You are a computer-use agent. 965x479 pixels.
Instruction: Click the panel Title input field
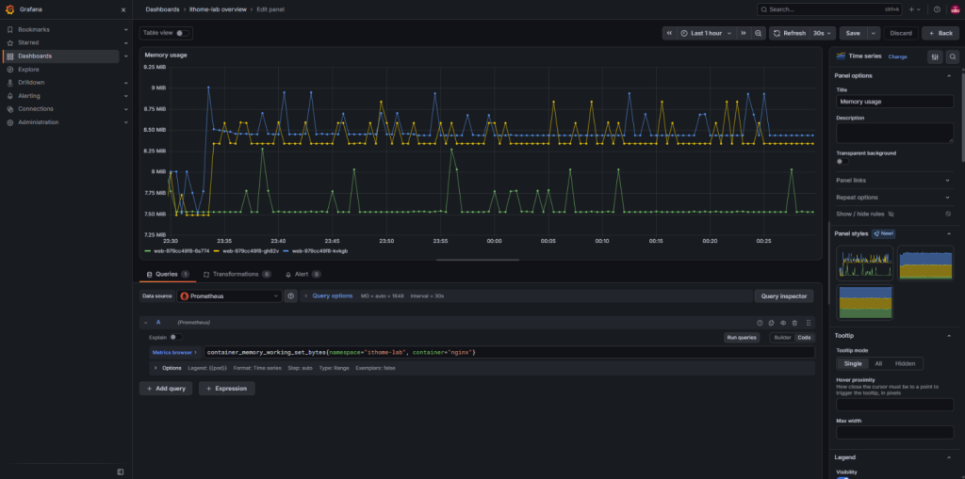(x=895, y=102)
